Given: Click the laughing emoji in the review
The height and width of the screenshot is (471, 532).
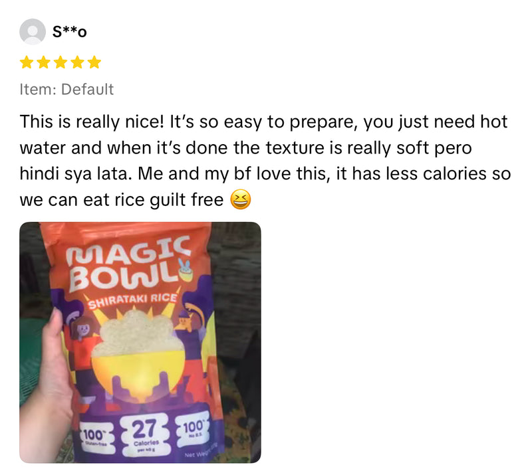Looking at the screenshot, I should (241, 199).
